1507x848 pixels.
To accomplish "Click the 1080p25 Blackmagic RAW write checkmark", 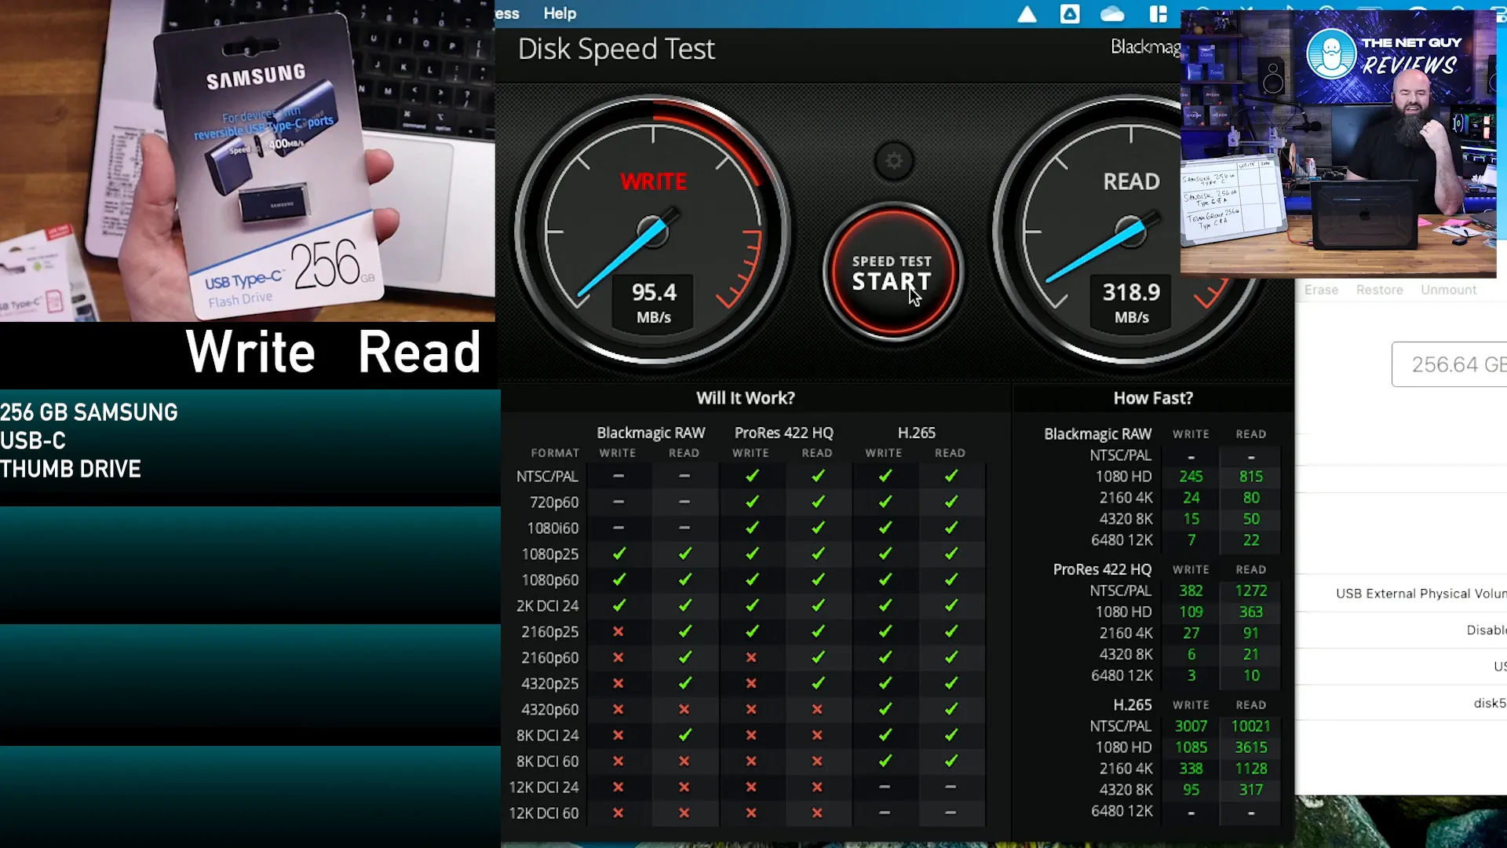I will pos(618,554).
